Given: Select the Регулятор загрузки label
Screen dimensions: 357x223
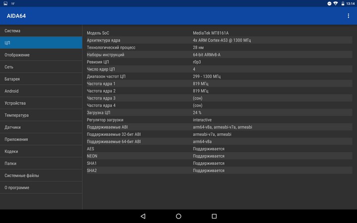Looking at the screenshot, I should [x=105, y=120].
